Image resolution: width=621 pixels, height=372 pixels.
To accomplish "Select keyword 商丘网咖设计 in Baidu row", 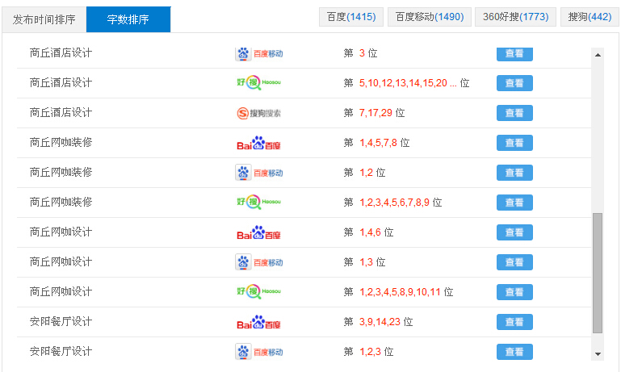I will coord(61,232).
